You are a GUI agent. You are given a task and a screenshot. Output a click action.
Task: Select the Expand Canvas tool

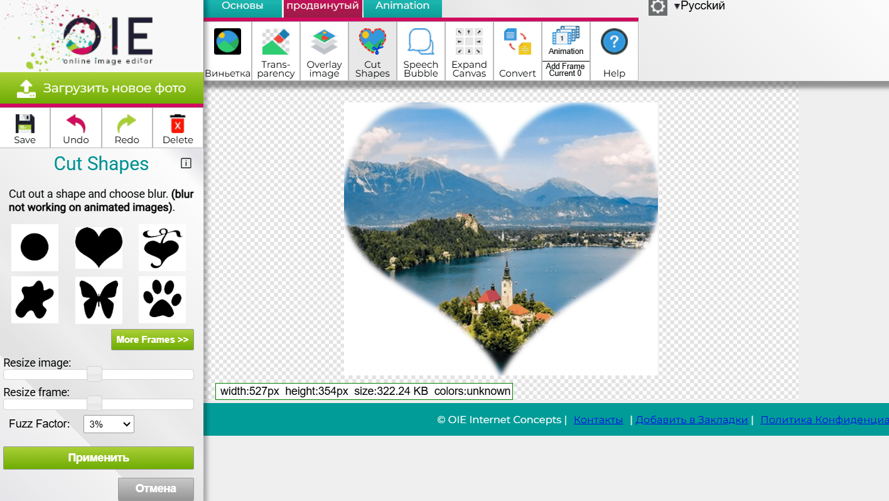pos(469,51)
